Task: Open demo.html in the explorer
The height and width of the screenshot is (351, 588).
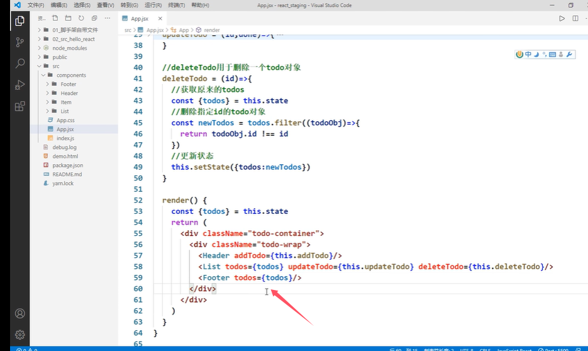Action: 65,156
